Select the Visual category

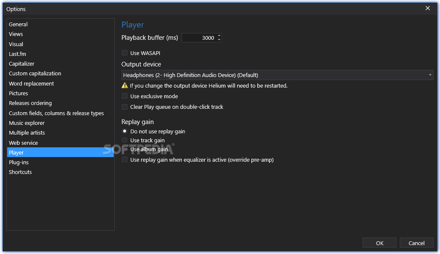click(60, 44)
